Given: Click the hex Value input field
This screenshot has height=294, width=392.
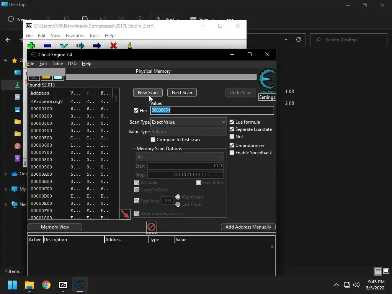Looking at the screenshot, I should (212, 111).
